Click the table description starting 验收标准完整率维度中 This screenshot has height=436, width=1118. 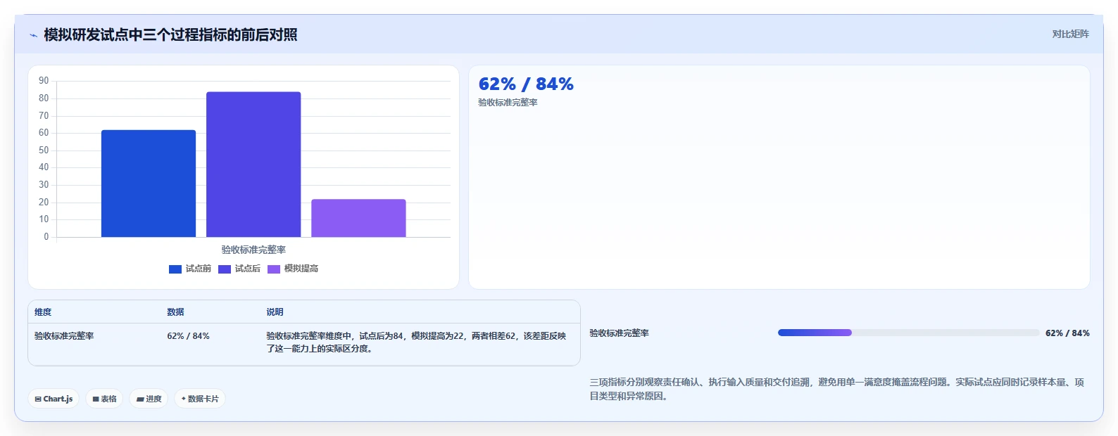click(x=416, y=342)
